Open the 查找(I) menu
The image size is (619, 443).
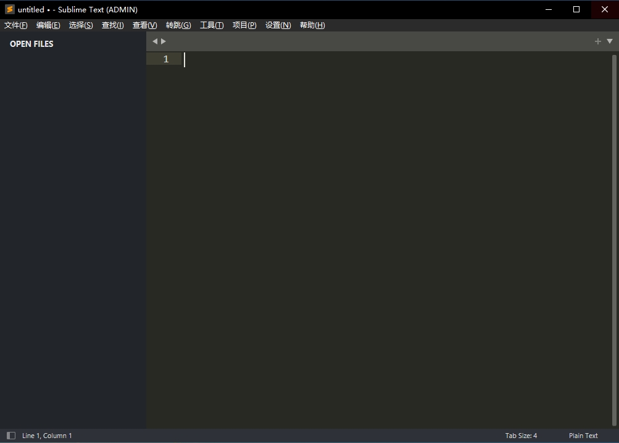pyautogui.click(x=112, y=25)
